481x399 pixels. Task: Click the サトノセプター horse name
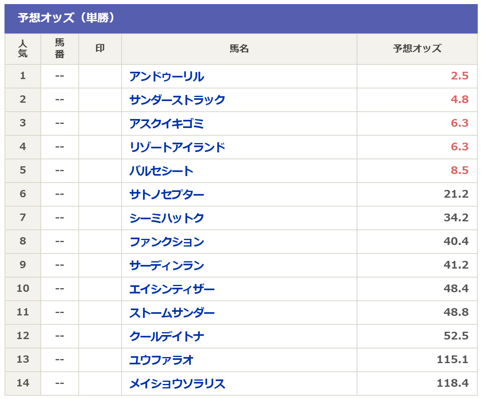tap(166, 194)
